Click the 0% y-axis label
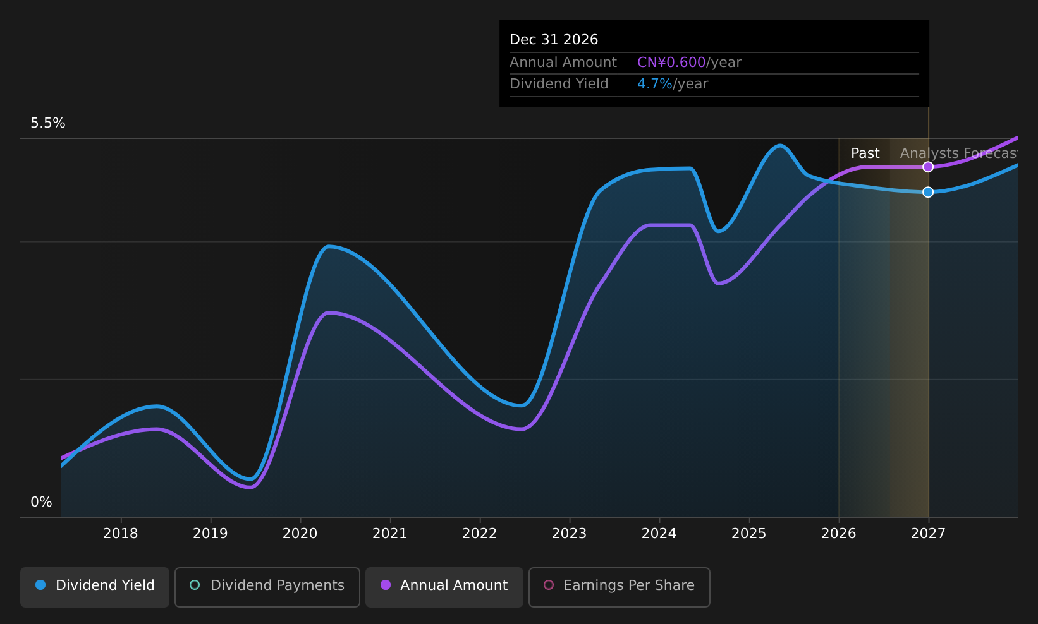The height and width of the screenshot is (624, 1038). (x=42, y=502)
